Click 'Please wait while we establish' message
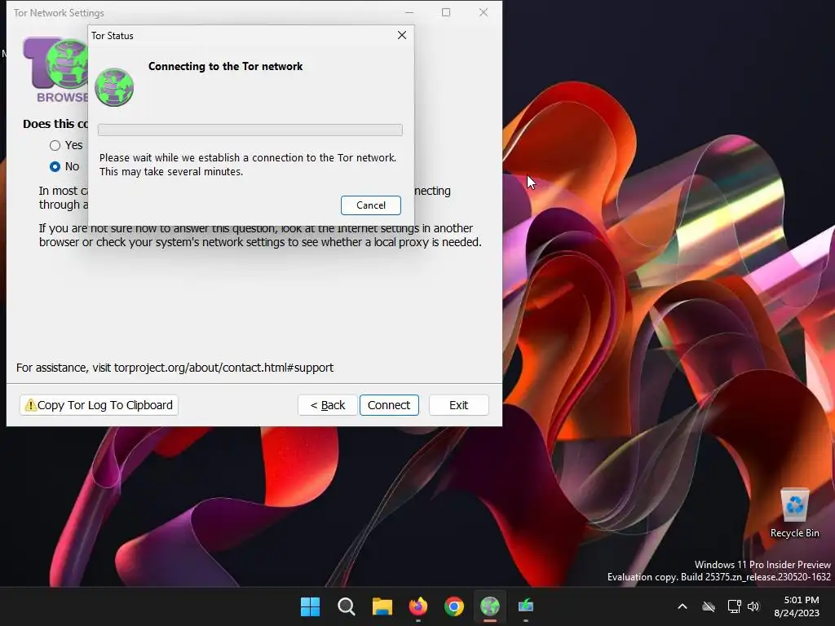 pos(248,165)
